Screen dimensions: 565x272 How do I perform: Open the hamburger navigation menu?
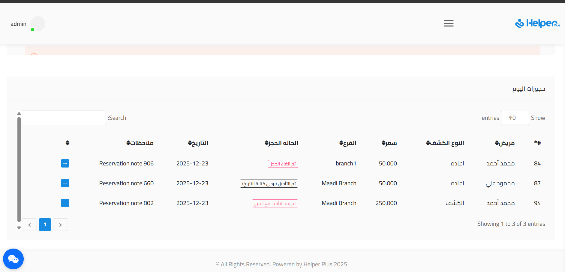point(449,23)
